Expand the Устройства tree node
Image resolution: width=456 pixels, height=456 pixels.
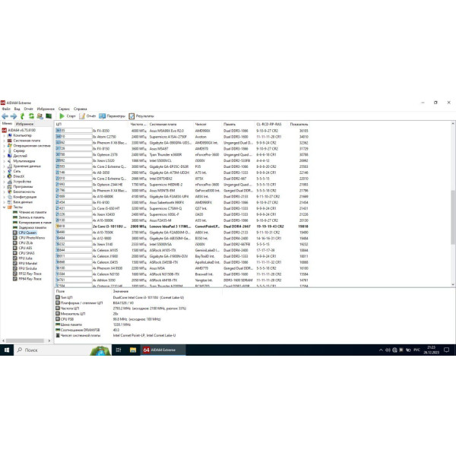(x=4, y=182)
